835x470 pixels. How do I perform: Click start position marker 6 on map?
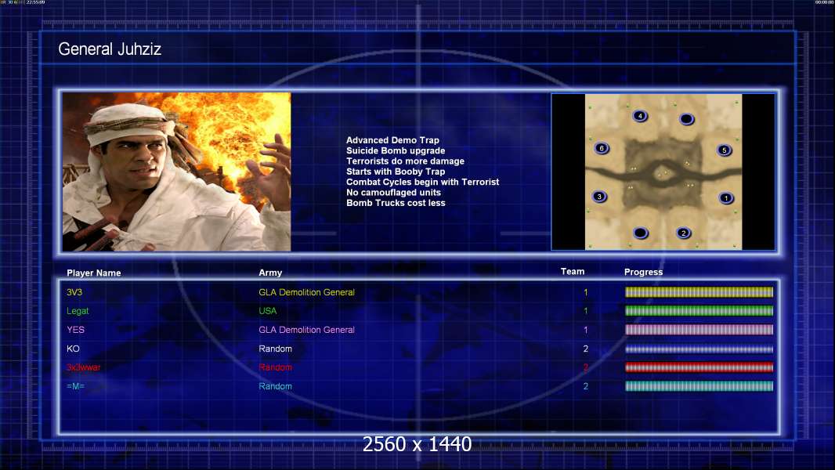(x=602, y=148)
